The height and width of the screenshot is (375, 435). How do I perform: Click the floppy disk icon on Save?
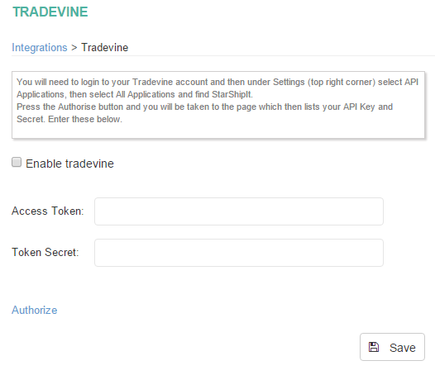pyautogui.click(x=374, y=347)
